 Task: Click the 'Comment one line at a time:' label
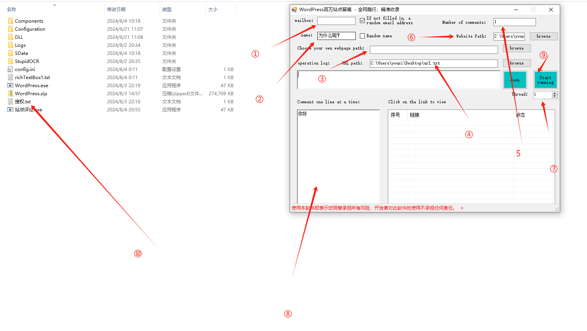pyautogui.click(x=328, y=102)
